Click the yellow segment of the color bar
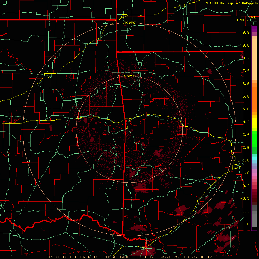Screen dimensions: 259x259 tap(254, 123)
